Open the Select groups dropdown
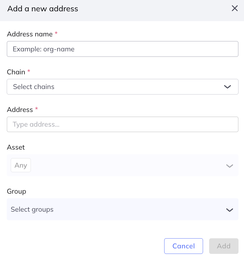The image size is (244, 260). pos(116,210)
